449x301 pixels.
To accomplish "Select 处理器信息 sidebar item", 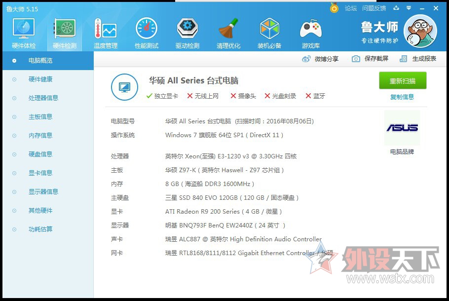I will pyautogui.click(x=43, y=98).
